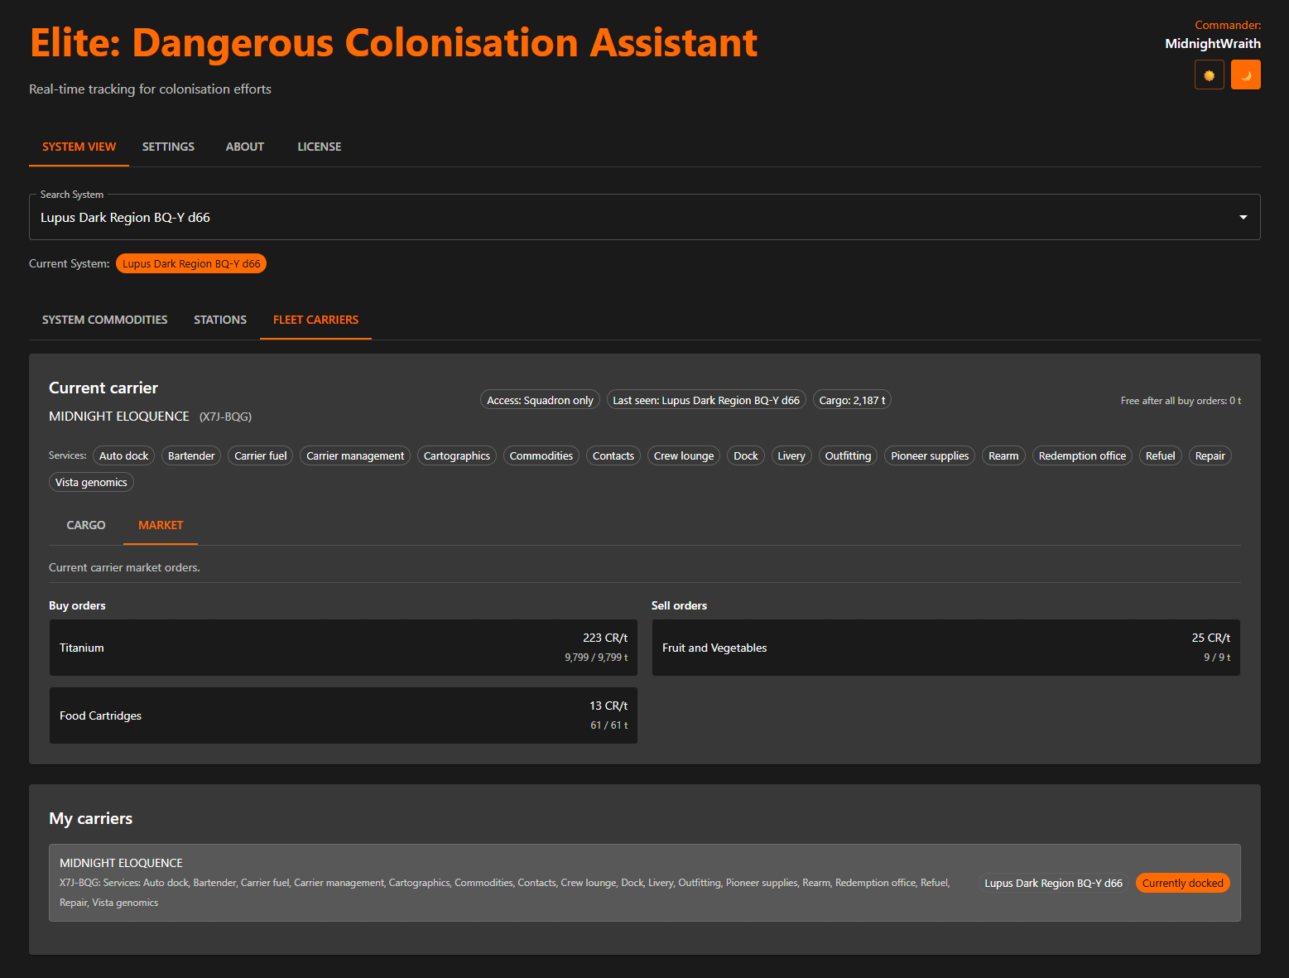The height and width of the screenshot is (978, 1289).
Task: Select the Titanium buy order entry
Action: pyautogui.click(x=343, y=648)
